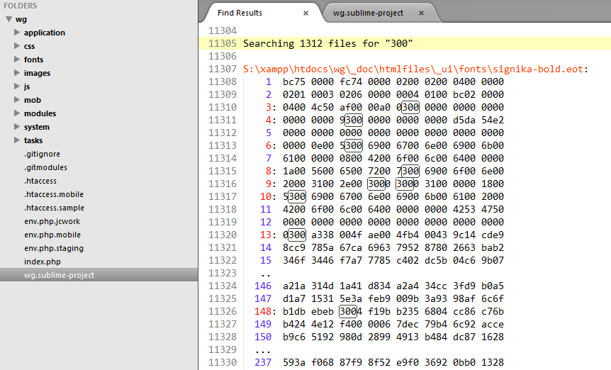Select the Find Results tab
This screenshot has width=611, height=370.
[240, 13]
